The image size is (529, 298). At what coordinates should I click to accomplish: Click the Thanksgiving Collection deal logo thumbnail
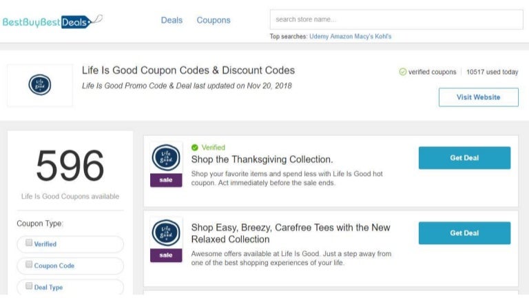(166, 157)
